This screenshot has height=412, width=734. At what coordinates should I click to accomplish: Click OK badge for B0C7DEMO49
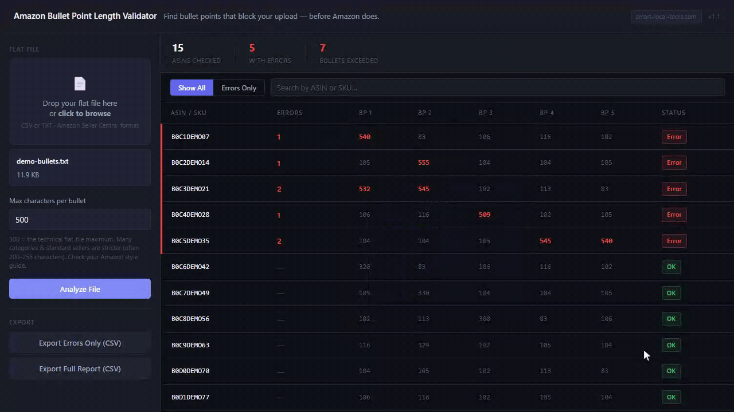(x=671, y=293)
